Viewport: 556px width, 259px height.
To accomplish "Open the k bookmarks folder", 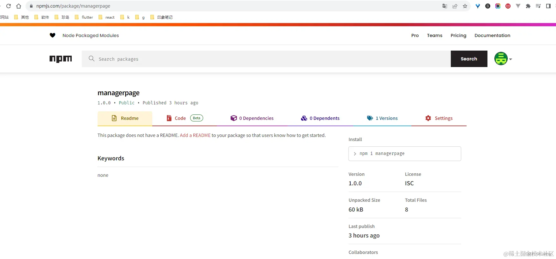I will pos(125,17).
